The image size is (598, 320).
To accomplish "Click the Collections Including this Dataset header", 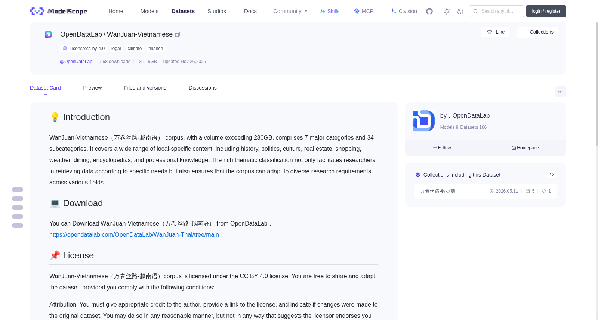I will (462, 175).
